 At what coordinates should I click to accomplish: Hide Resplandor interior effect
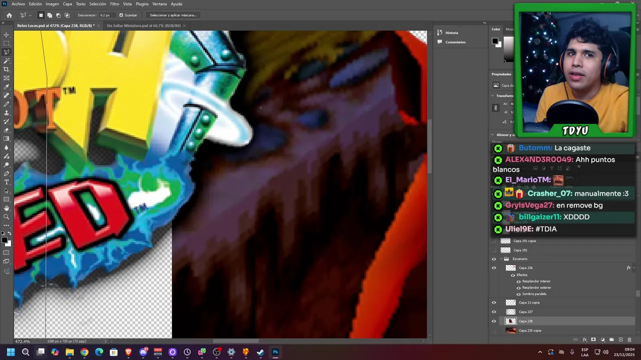[x=518, y=281]
